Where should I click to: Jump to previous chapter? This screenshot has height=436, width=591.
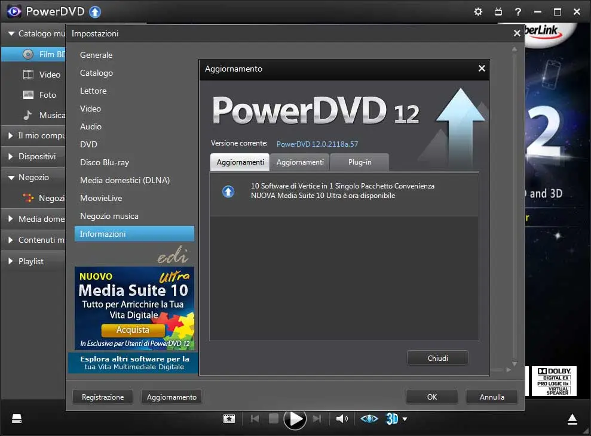(255, 419)
